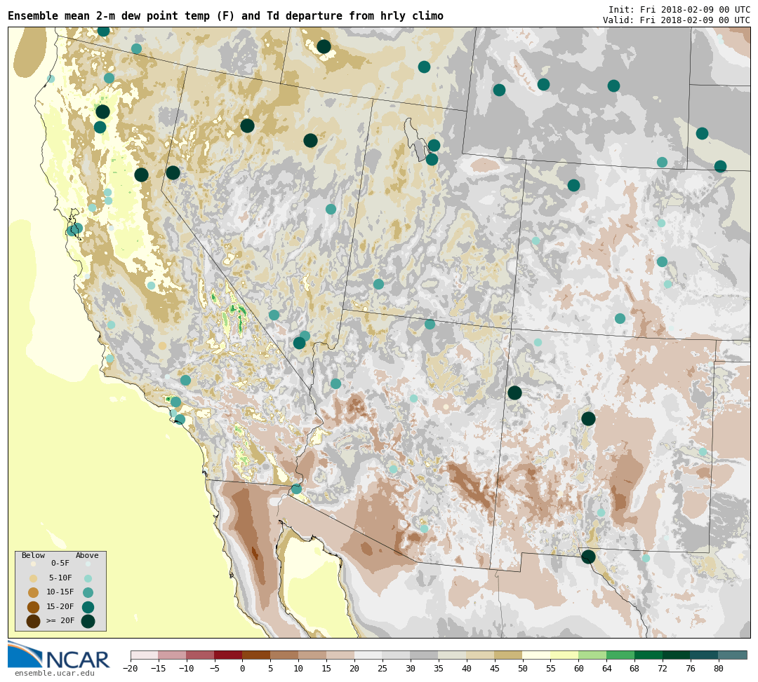This screenshot has width=758, height=682.
Task: Click the Valid timestamp text
Action: pos(676,20)
